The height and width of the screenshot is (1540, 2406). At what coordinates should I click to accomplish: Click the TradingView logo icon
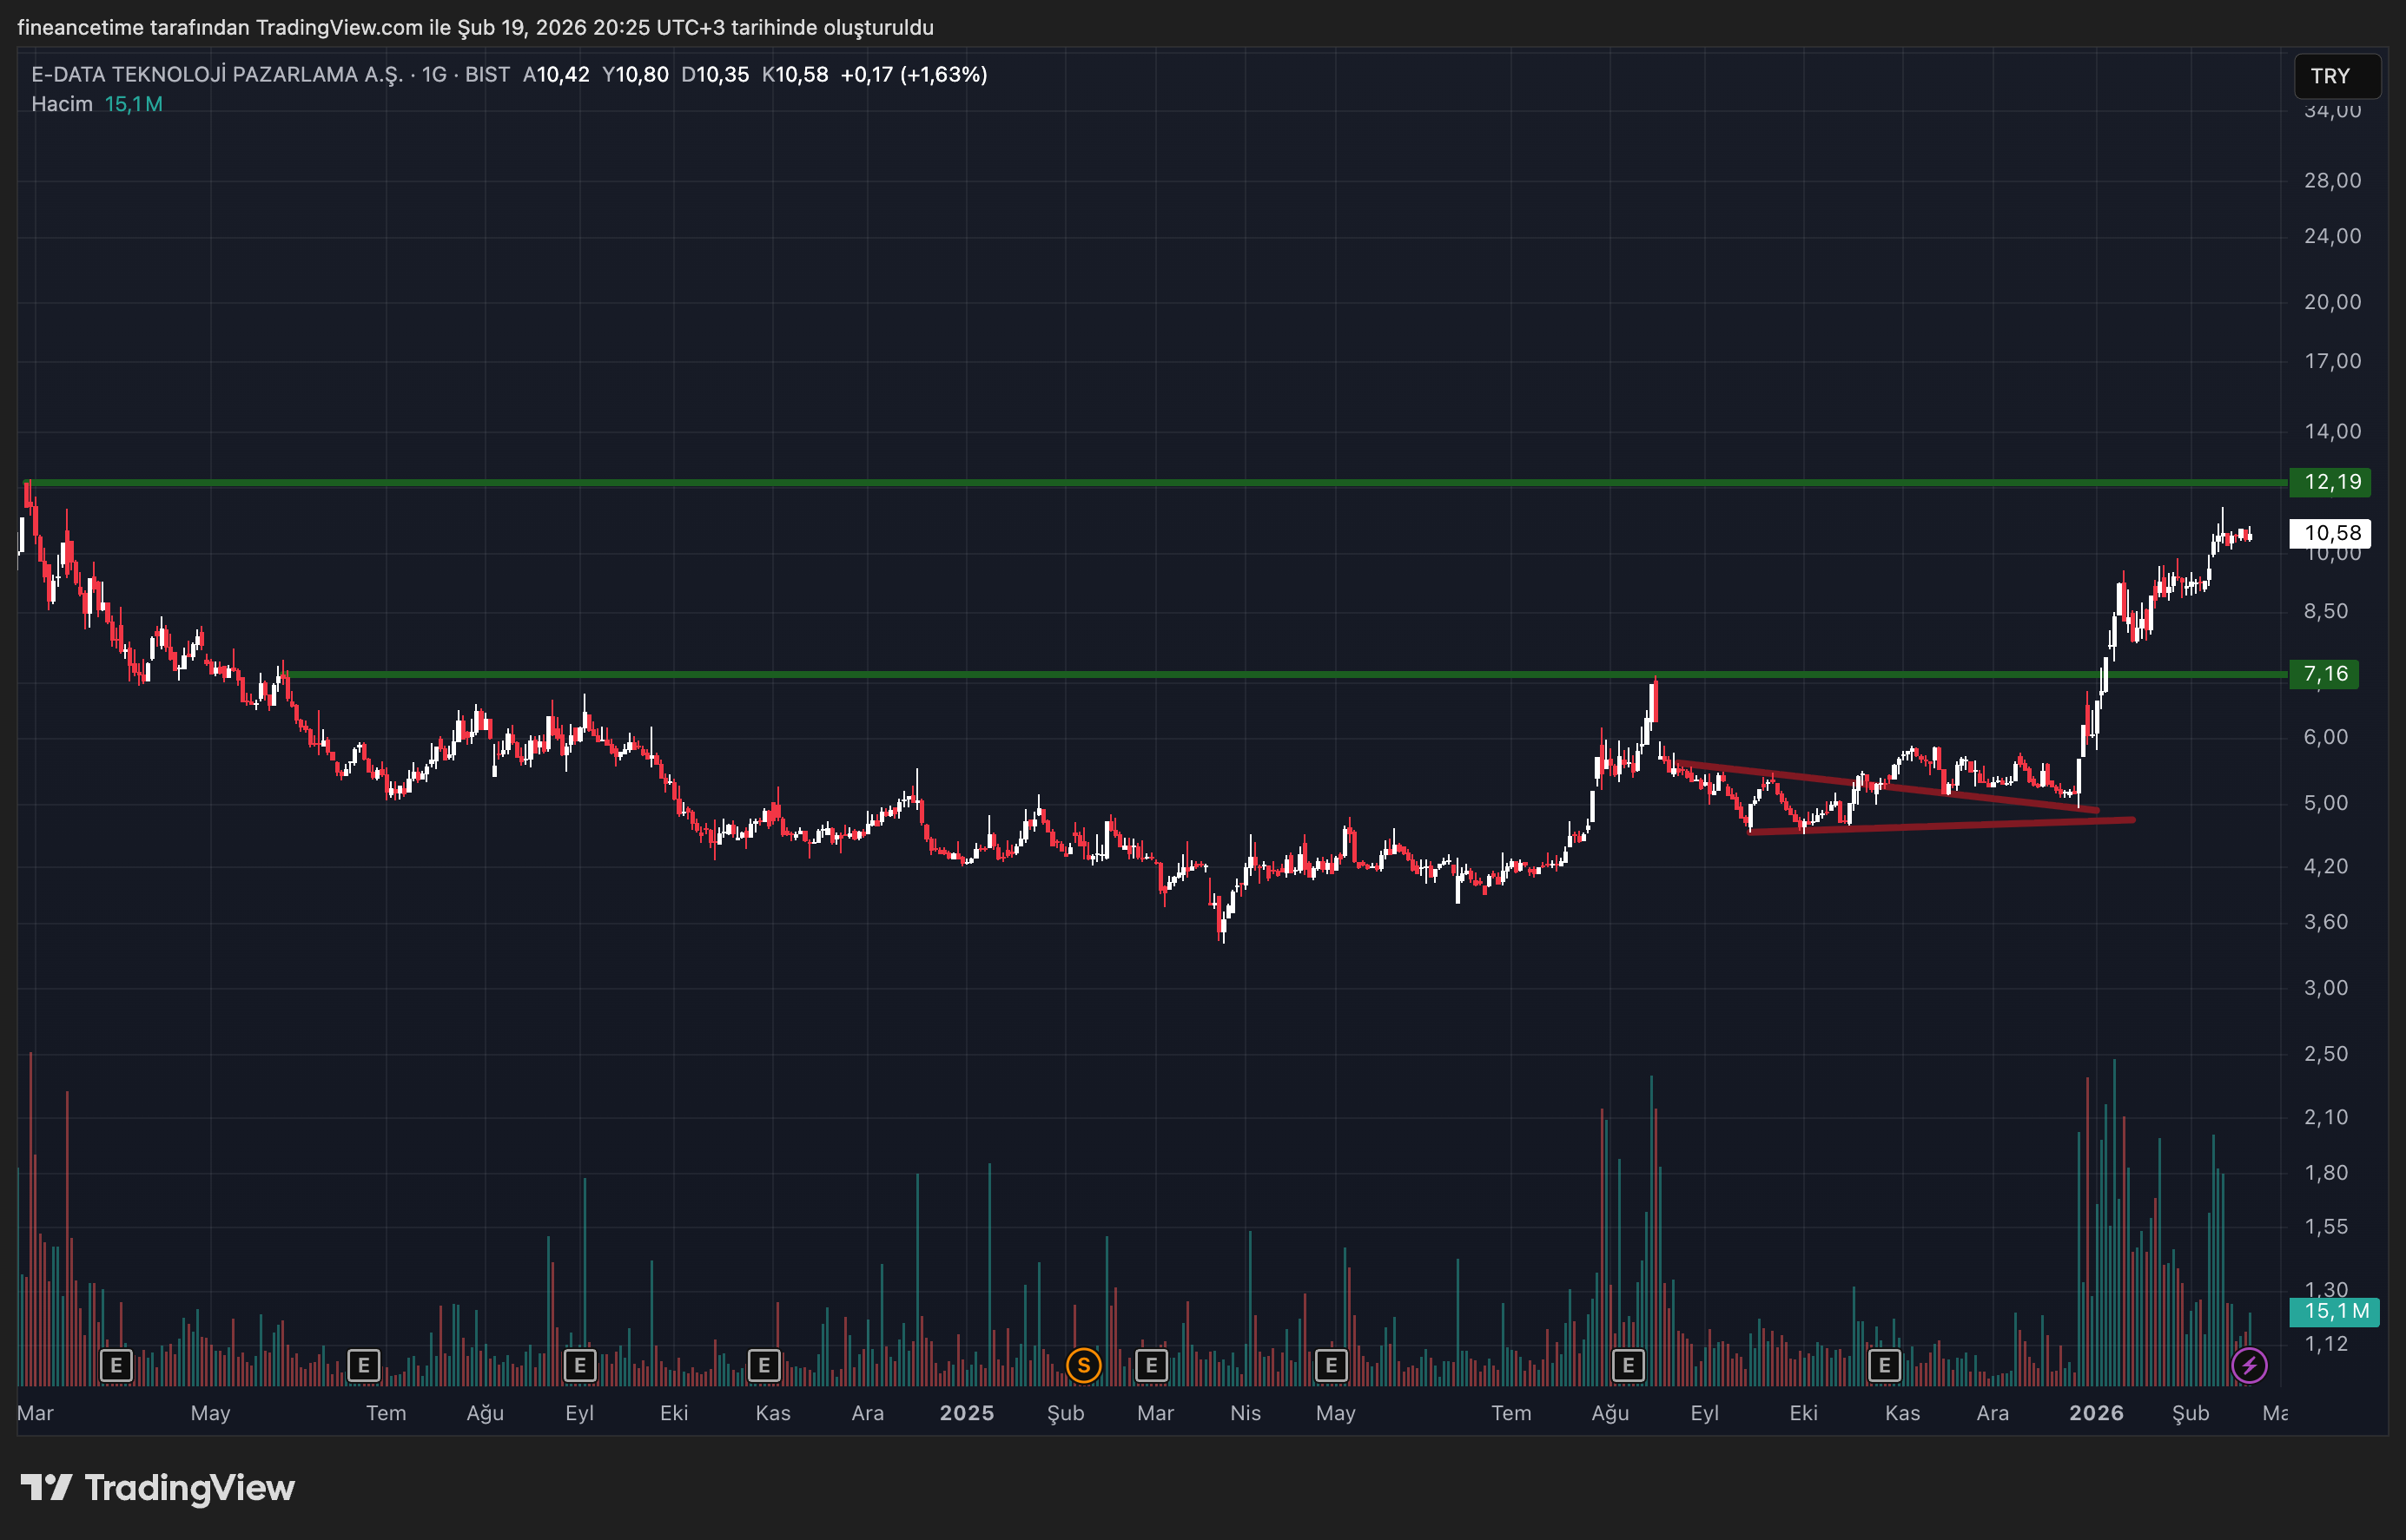[x=46, y=1487]
